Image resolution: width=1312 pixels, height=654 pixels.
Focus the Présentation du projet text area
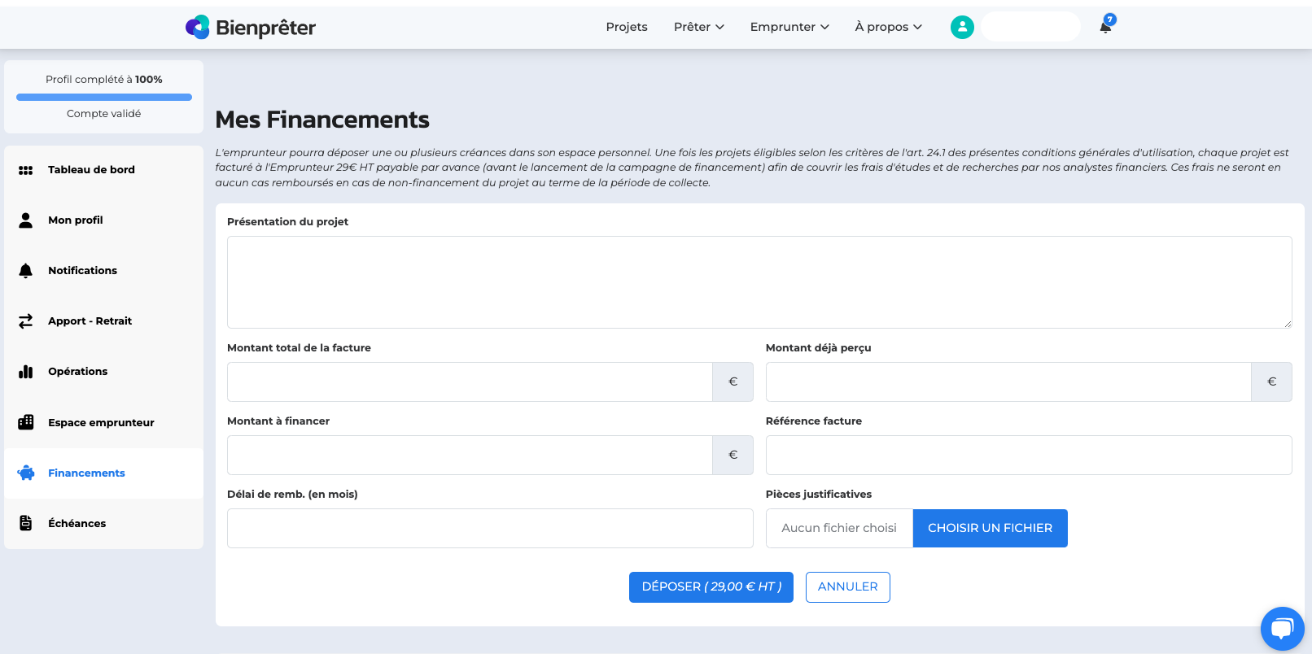(759, 282)
